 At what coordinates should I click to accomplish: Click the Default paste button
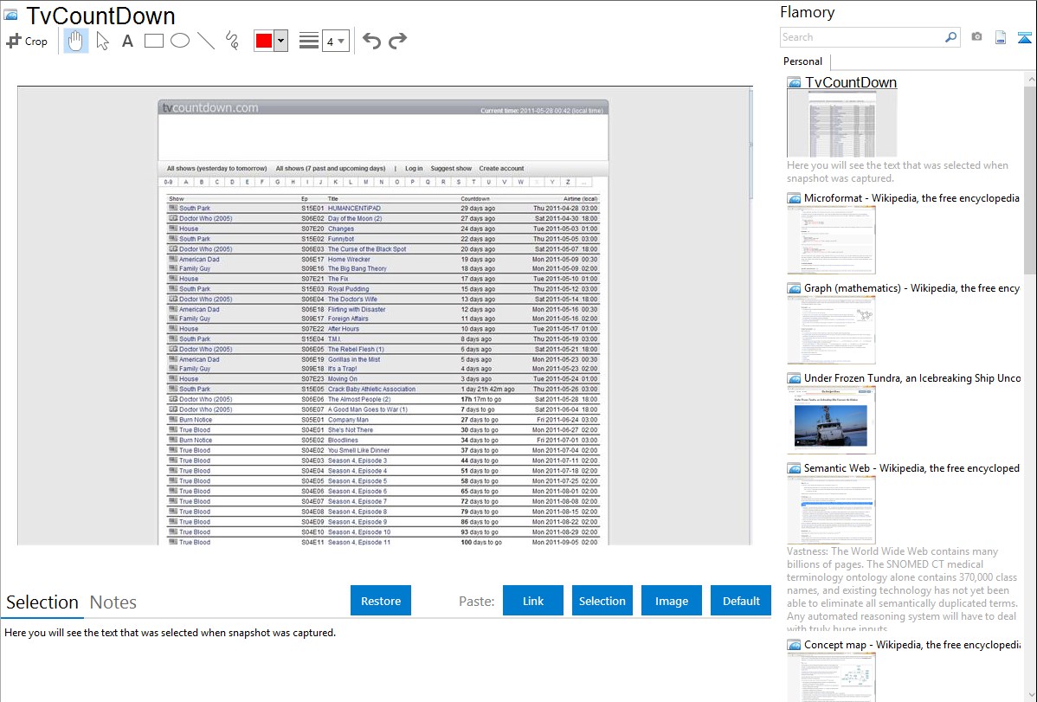point(741,601)
